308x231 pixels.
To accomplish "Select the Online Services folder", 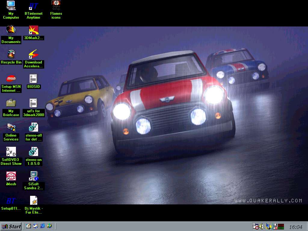I will (11, 128).
